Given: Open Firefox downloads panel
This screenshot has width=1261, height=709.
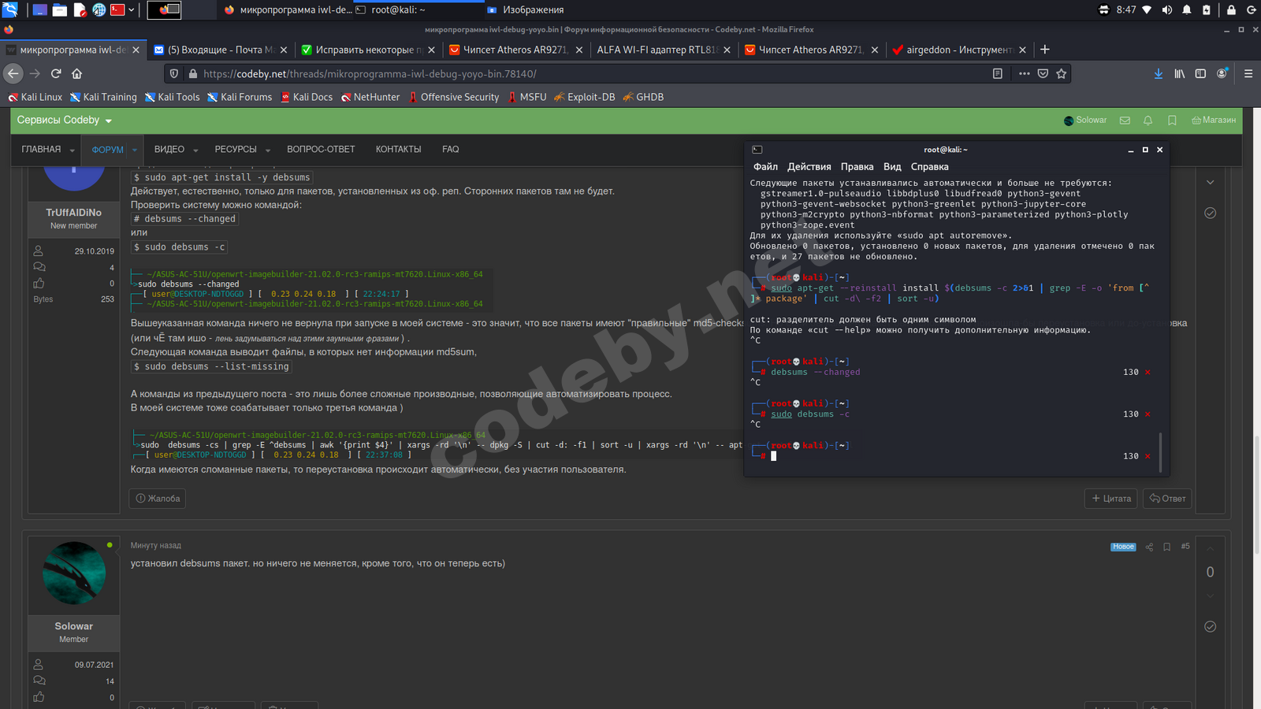Looking at the screenshot, I should click(x=1158, y=73).
